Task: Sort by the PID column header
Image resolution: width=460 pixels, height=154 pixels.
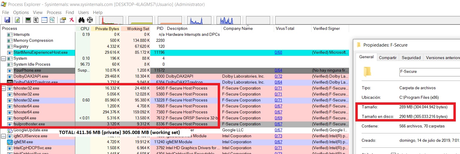Action: click(x=158, y=28)
